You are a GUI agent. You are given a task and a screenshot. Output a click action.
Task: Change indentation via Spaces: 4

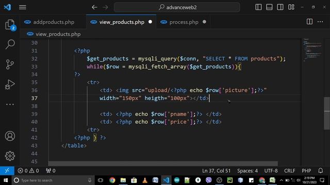coord(247,171)
